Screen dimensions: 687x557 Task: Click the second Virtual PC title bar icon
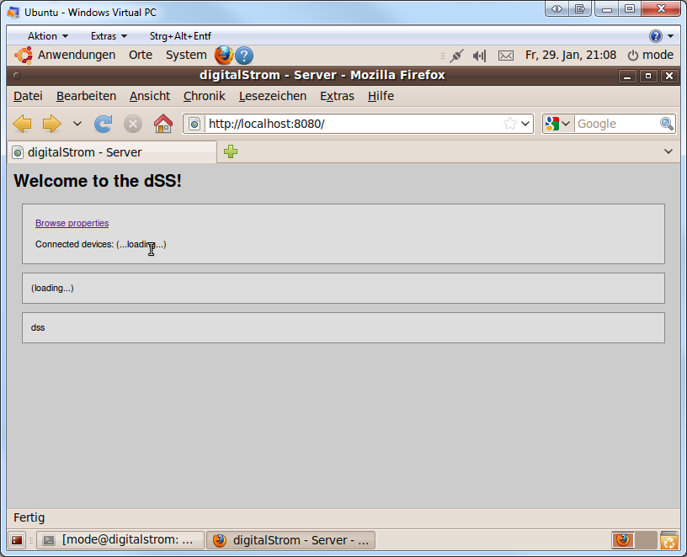[x=579, y=8]
